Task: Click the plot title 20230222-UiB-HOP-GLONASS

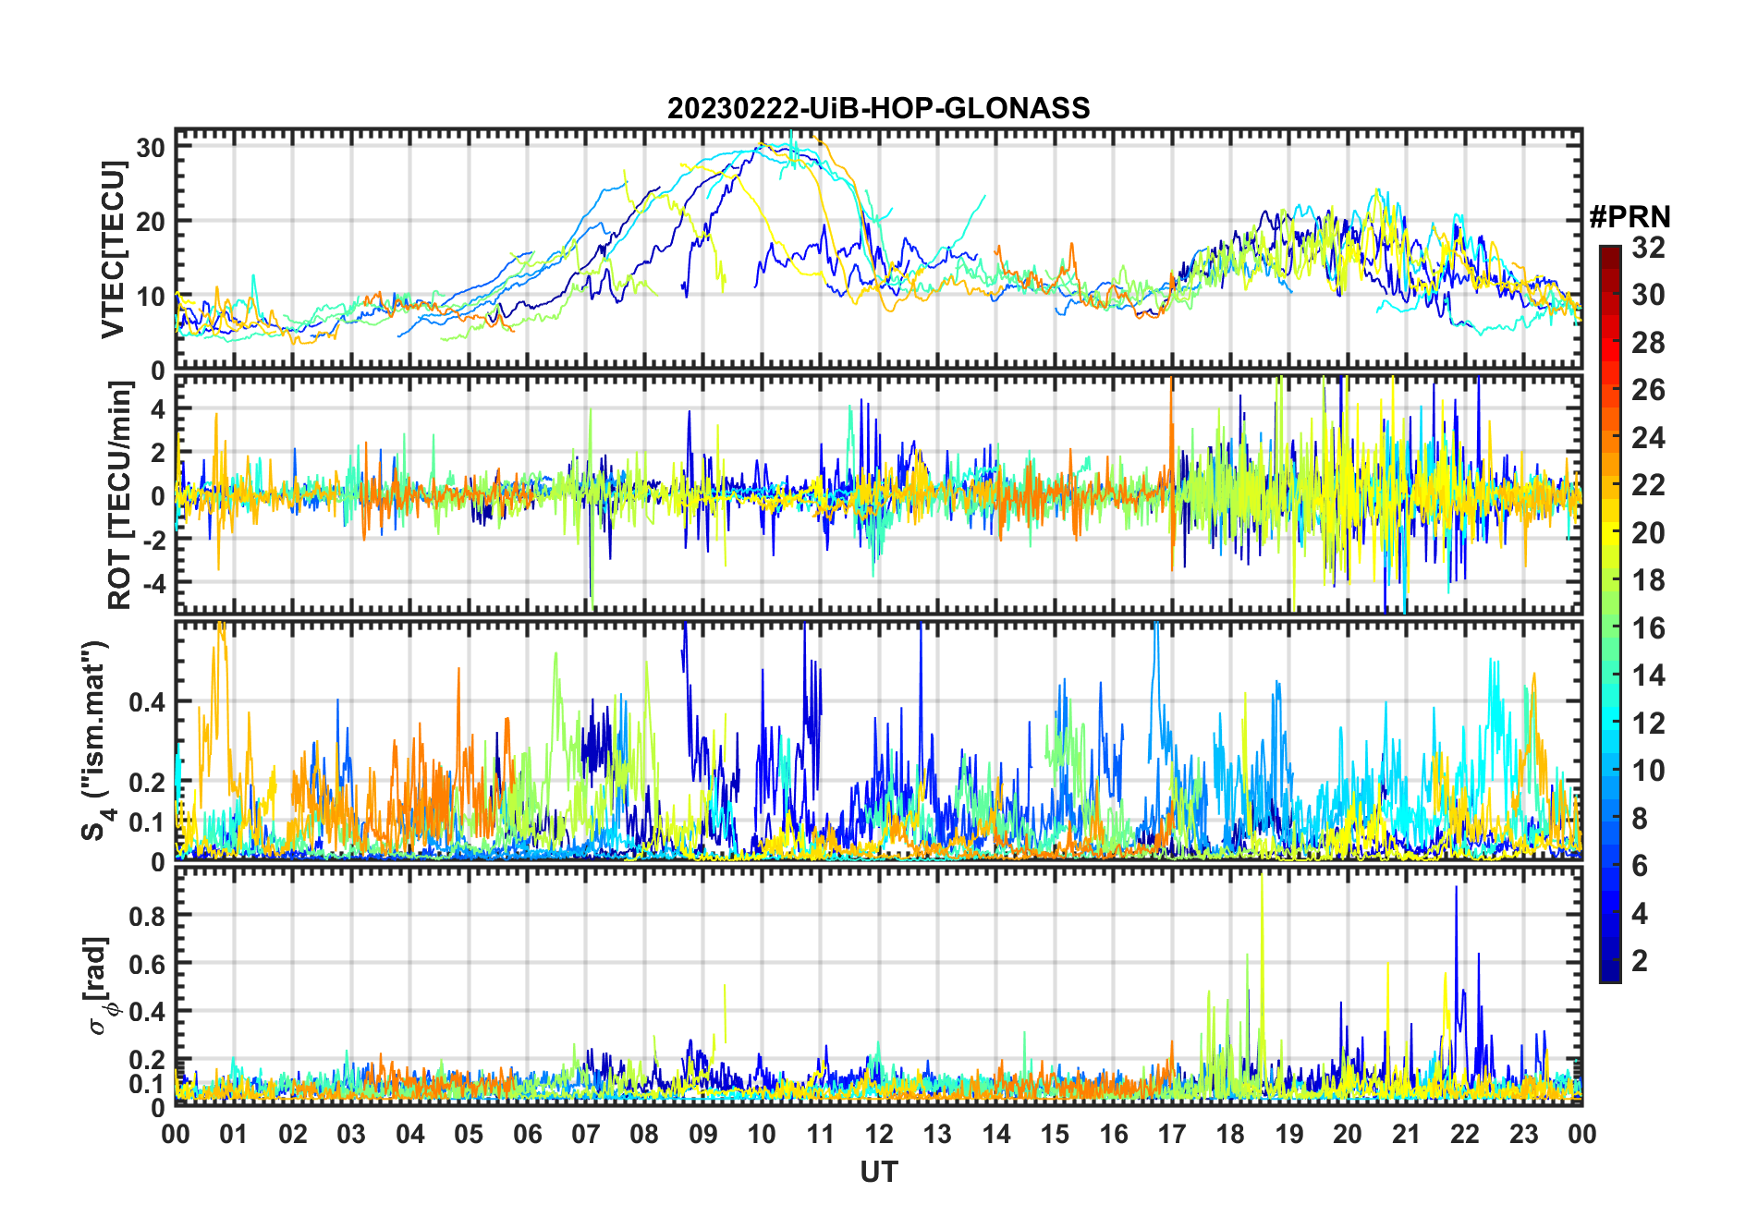Action: (878, 109)
